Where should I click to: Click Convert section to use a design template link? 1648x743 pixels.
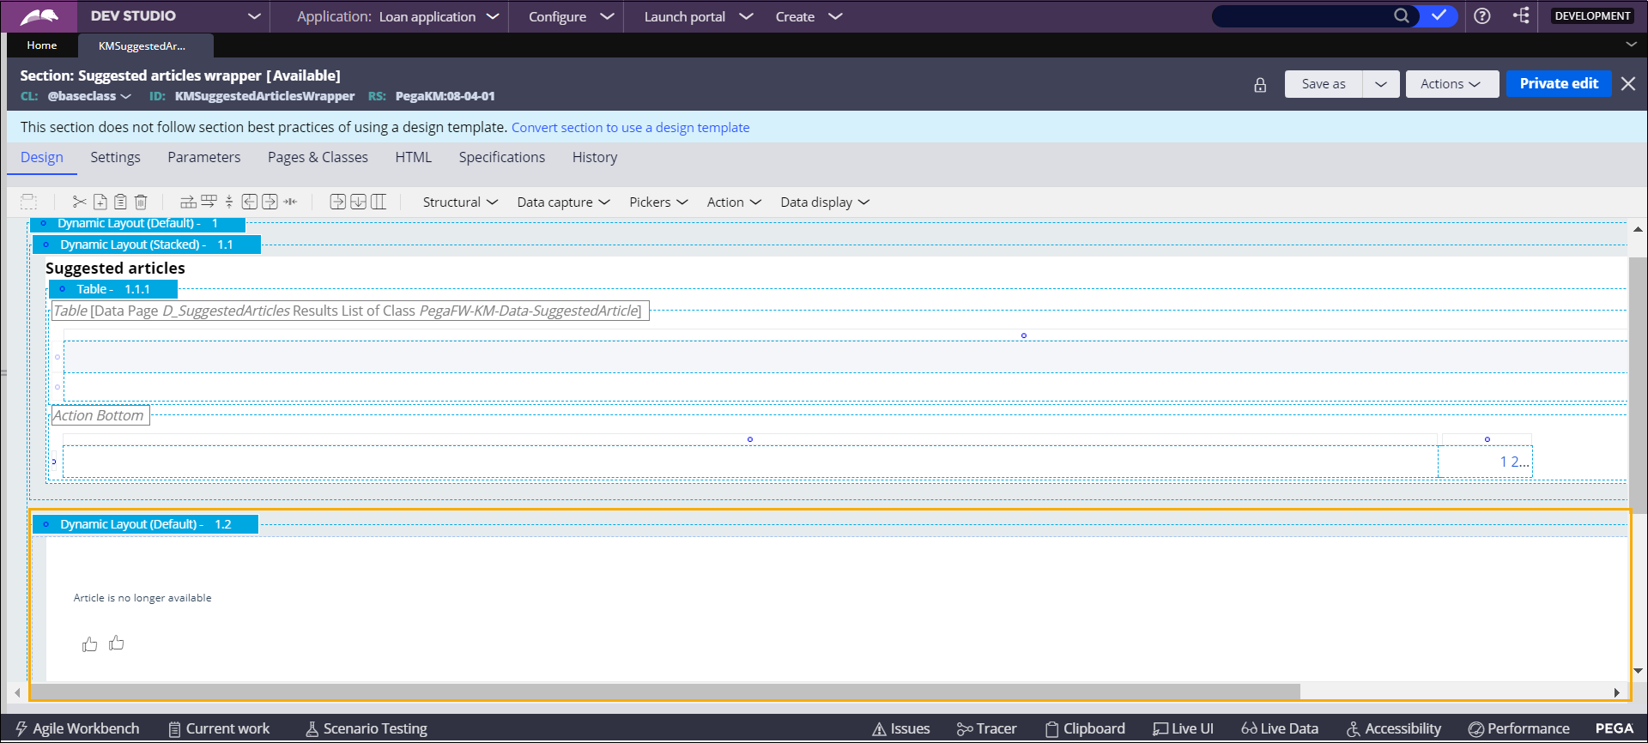[x=630, y=128]
